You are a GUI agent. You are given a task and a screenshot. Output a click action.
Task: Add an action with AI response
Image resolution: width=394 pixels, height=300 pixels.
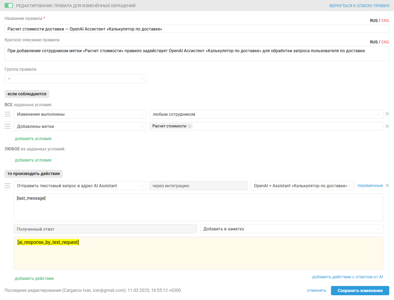coord(347,277)
